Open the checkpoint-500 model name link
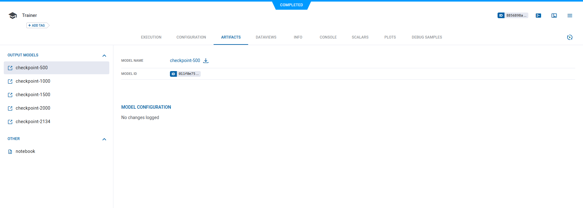 (185, 60)
